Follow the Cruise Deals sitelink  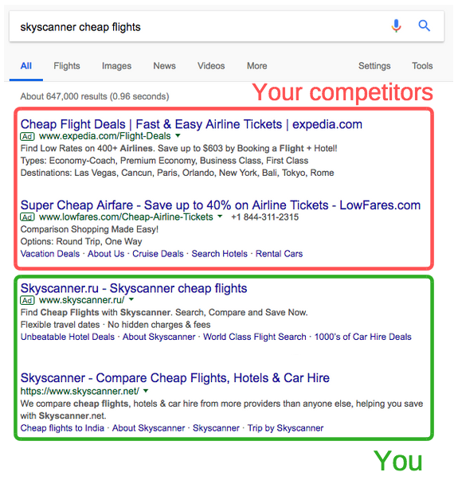(158, 254)
